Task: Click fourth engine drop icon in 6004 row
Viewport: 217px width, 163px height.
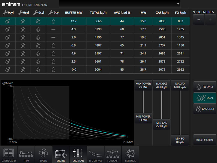Action: 53,69
